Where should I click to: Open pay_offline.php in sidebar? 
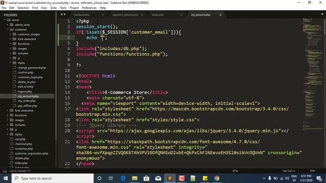[x=28, y=106]
